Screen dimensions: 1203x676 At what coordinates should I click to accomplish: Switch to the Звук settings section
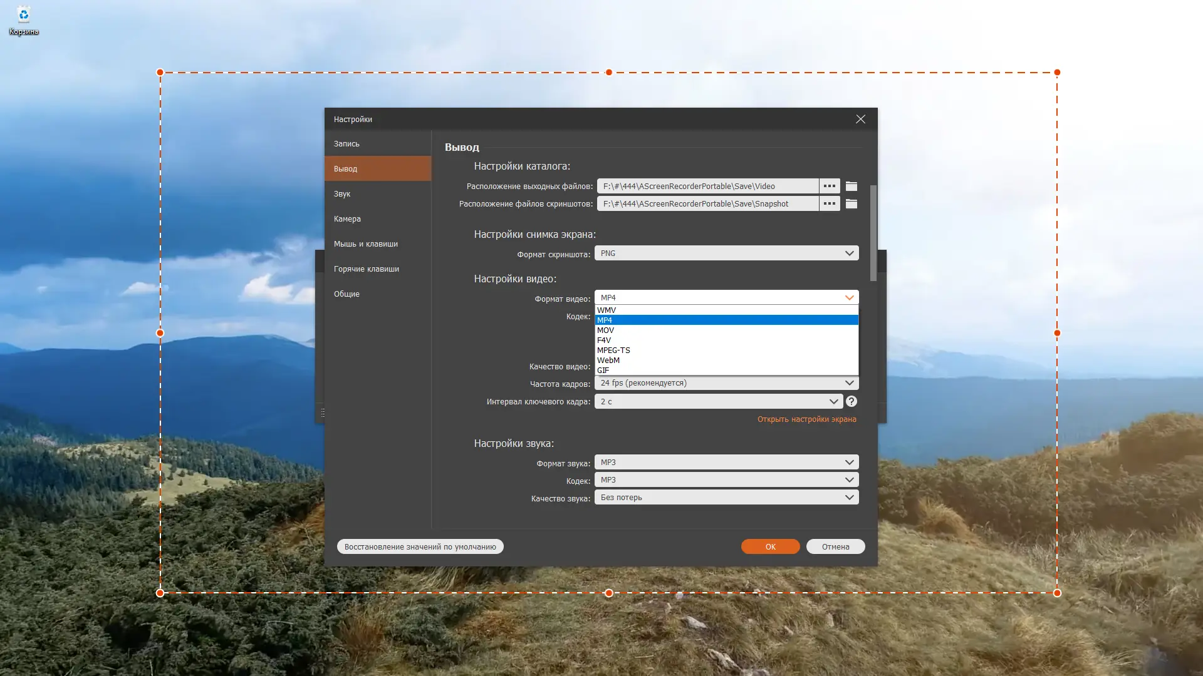(x=342, y=194)
